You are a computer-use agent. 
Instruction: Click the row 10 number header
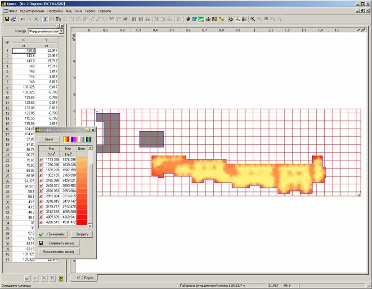(7, 98)
